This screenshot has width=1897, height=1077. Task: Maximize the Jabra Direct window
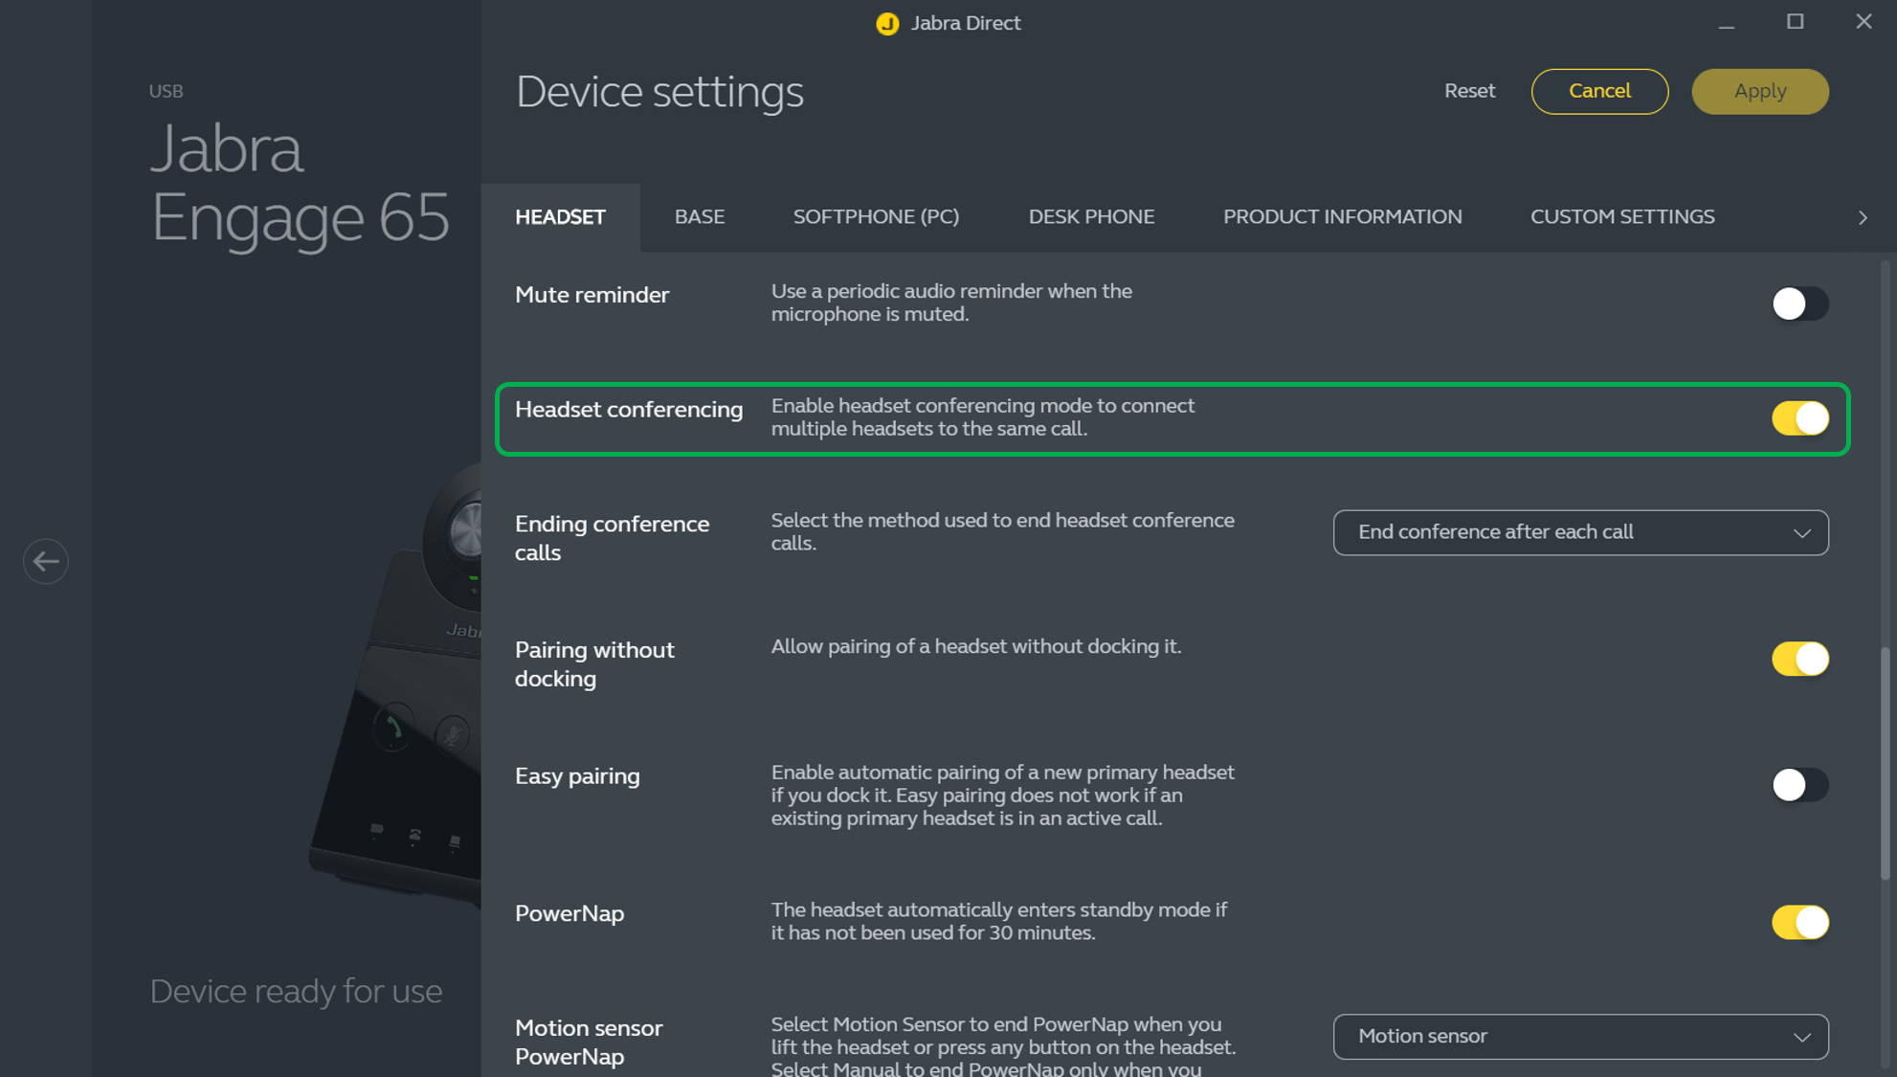[1795, 22]
